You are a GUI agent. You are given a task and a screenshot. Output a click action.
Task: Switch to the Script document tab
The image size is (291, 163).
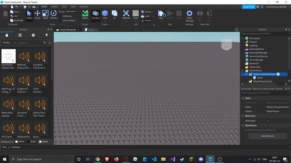click(x=90, y=30)
